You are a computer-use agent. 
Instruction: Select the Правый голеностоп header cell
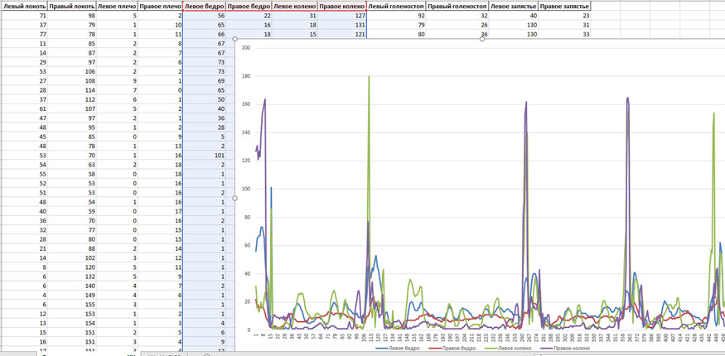[457, 6]
